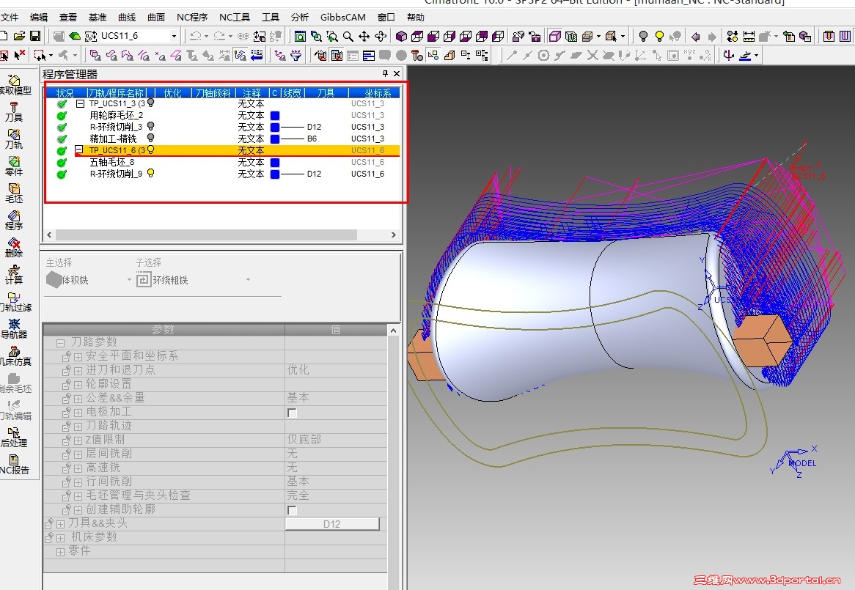The height and width of the screenshot is (590, 855).
Task: Click the 后处理 post-process sidebar icon
Action: point(14,438)
